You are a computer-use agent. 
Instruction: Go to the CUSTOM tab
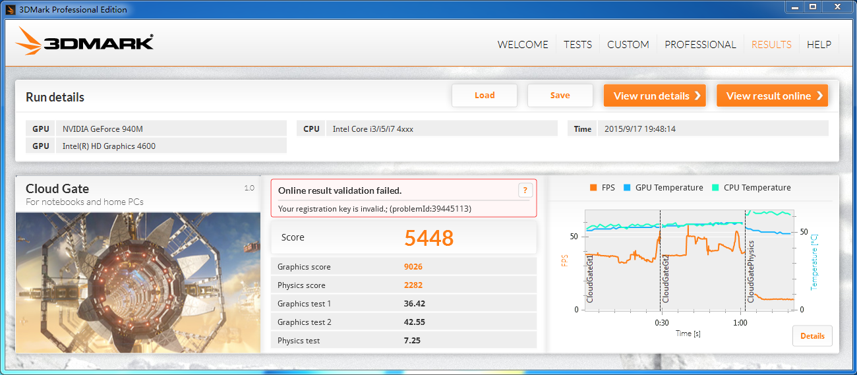click(x=628, y=44)
